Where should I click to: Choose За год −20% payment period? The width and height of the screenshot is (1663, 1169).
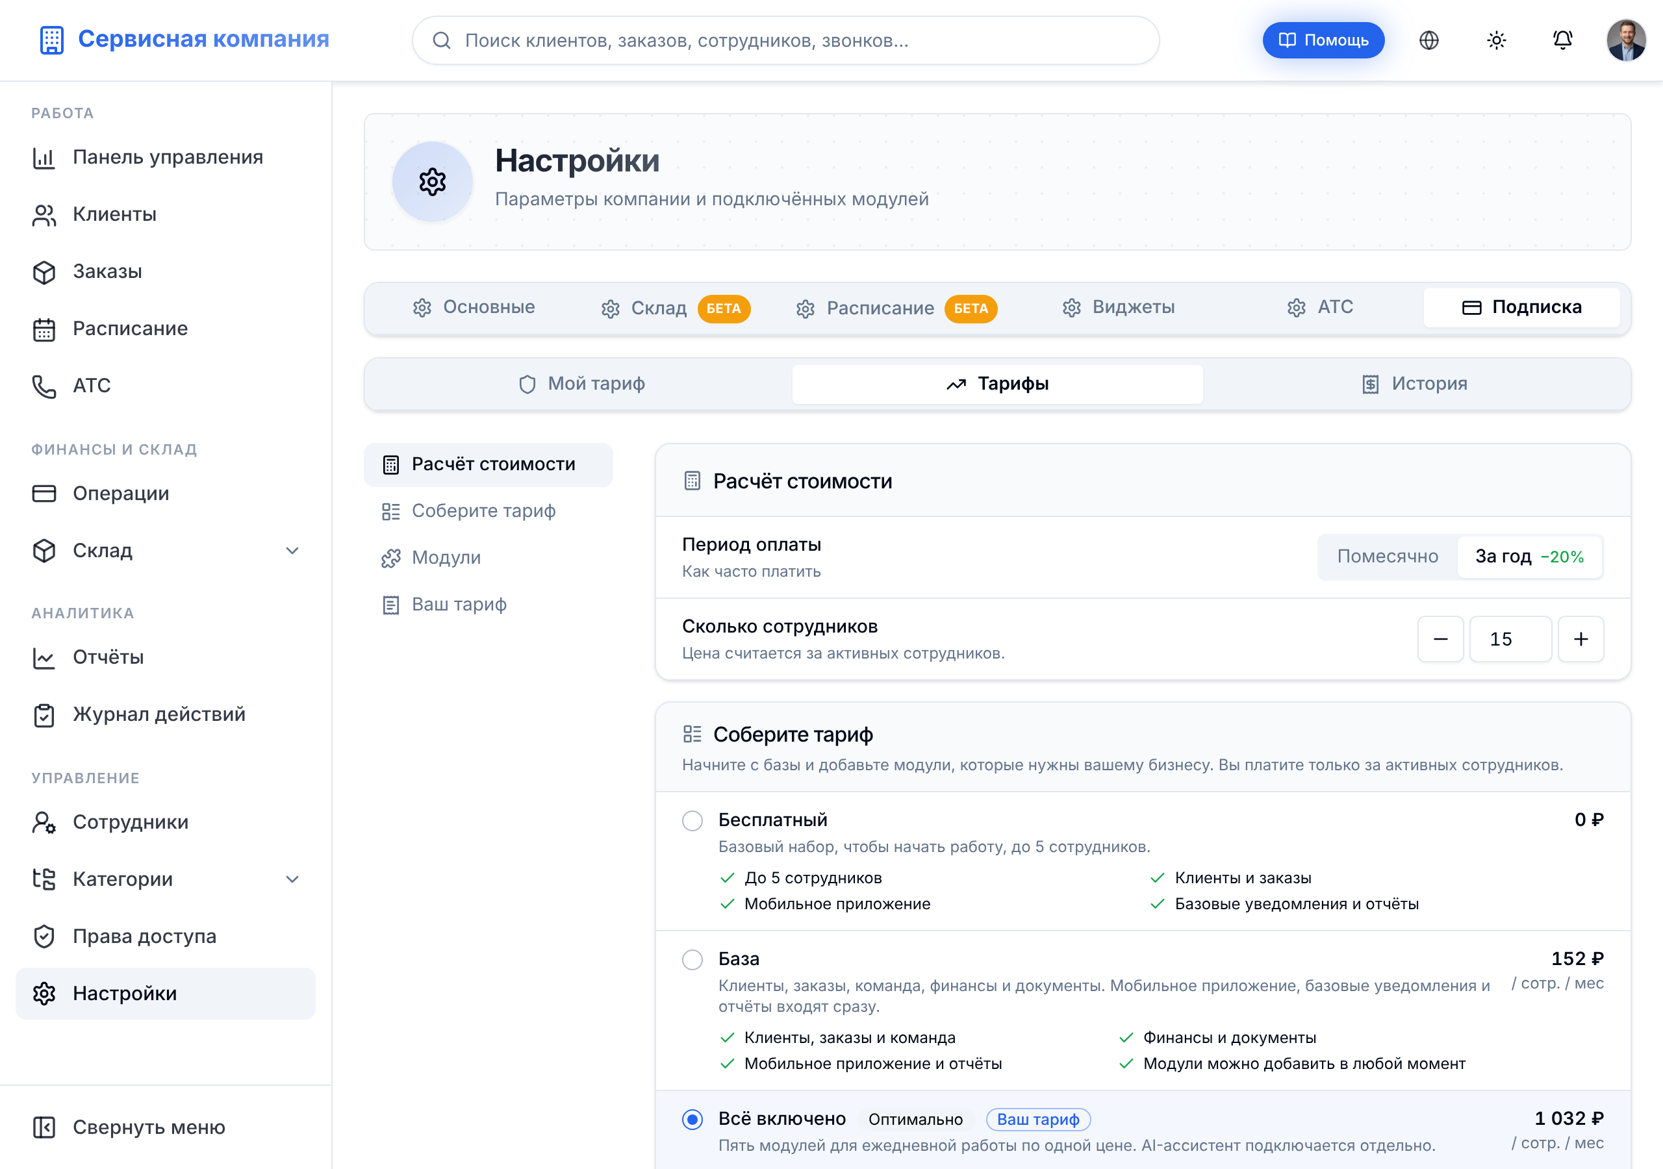click(x=1529, y=557)
